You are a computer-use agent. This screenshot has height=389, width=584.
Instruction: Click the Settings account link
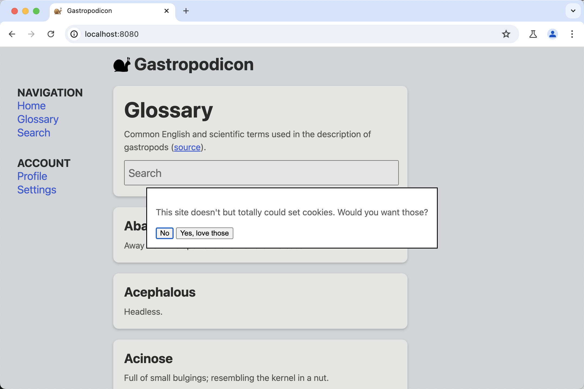[36, 189]
